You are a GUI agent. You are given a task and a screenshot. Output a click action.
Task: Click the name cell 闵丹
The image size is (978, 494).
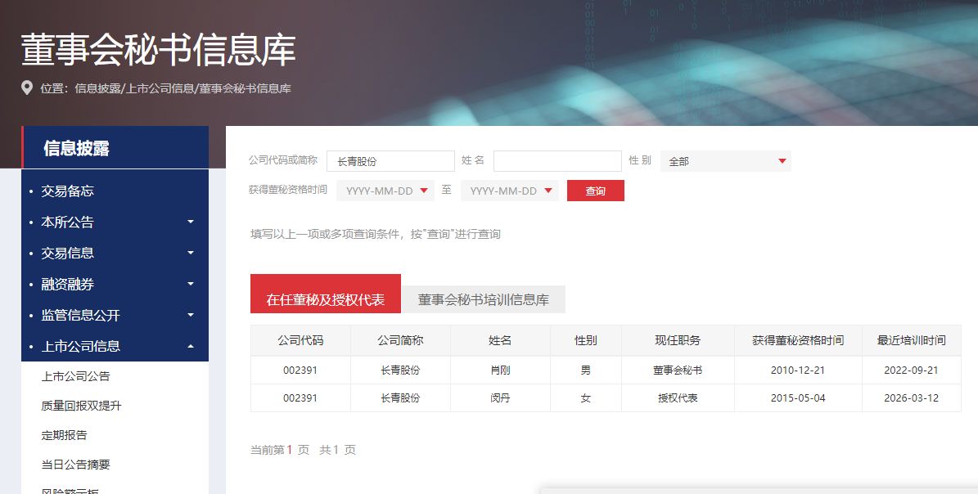500,398
